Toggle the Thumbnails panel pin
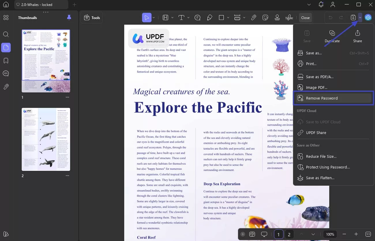Image resolution: width=375 pixels, height=241 pixels. click(x=69, y=18)
